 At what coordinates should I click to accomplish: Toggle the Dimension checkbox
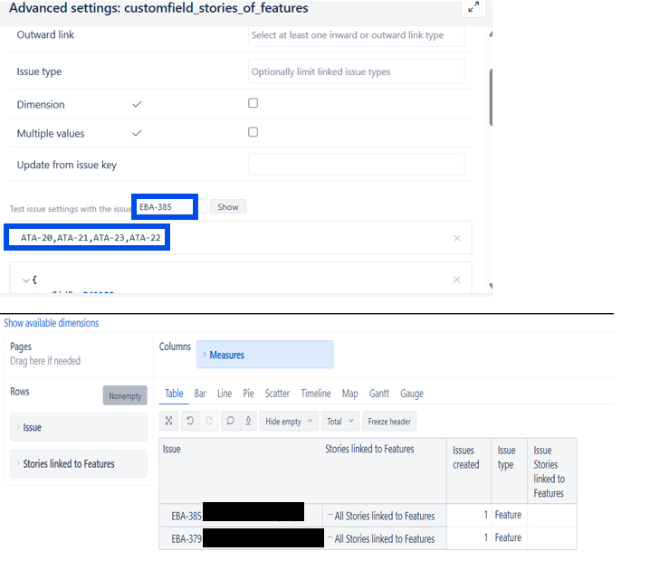(x=253, y=103)
